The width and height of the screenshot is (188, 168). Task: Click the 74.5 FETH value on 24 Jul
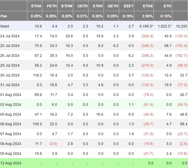tap(53, 36)
